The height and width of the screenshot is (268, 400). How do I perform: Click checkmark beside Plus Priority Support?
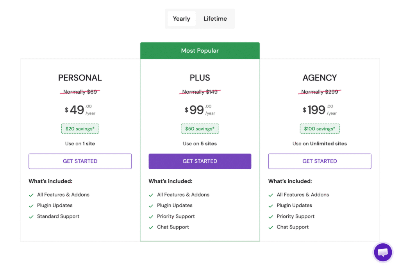151,217
